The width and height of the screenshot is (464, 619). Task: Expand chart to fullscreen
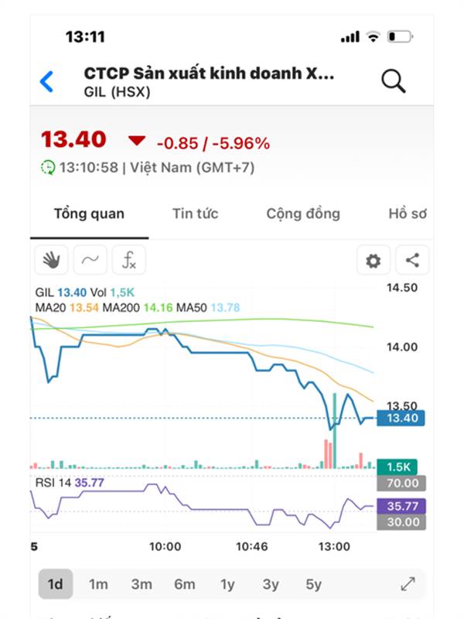tap(408, 584)
